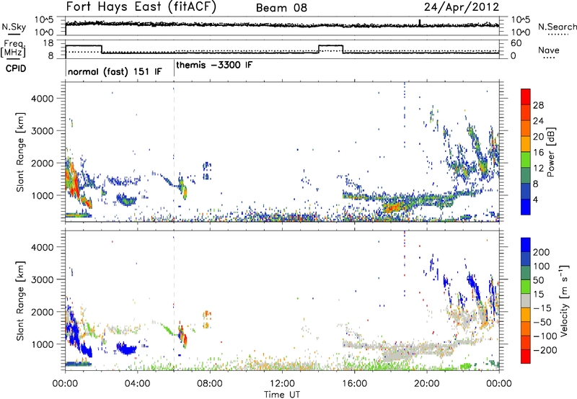Screen dimensions: 577x399
Task: Click the "2000" tick in the velocity panel
Action: coord(42,312)
